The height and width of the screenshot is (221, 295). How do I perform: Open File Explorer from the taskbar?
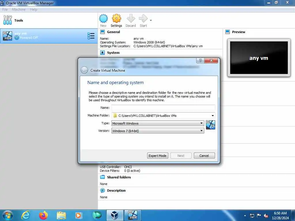point(61,216)
